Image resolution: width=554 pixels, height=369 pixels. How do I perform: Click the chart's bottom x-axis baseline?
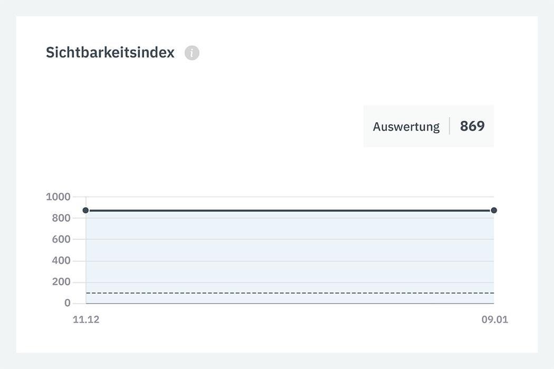[290, 304]
